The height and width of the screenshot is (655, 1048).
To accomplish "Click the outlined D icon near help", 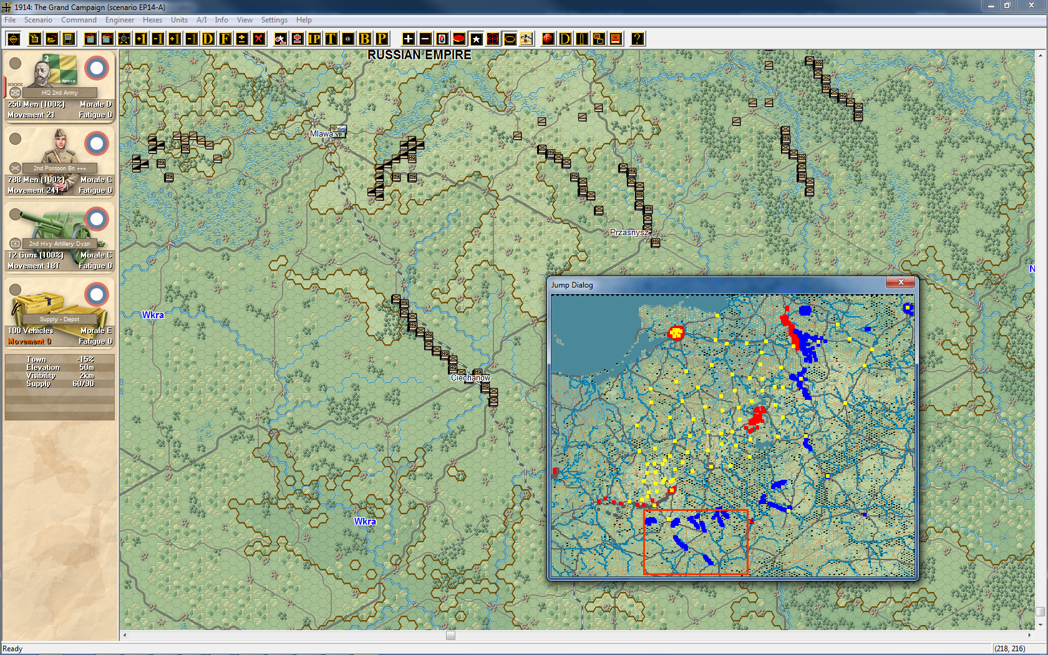I will pos(565,39).
